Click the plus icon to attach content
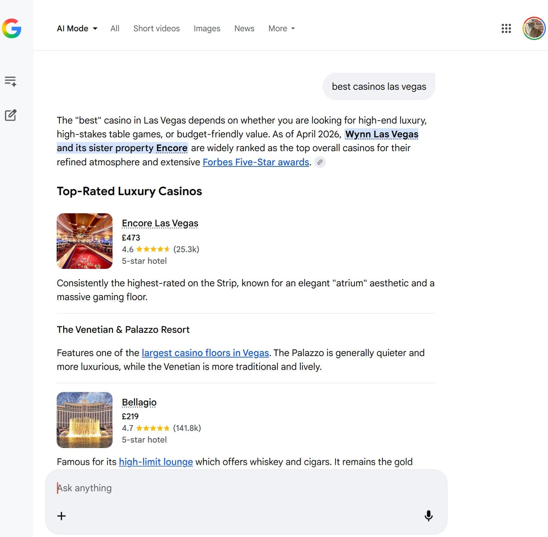 [61, 516]
